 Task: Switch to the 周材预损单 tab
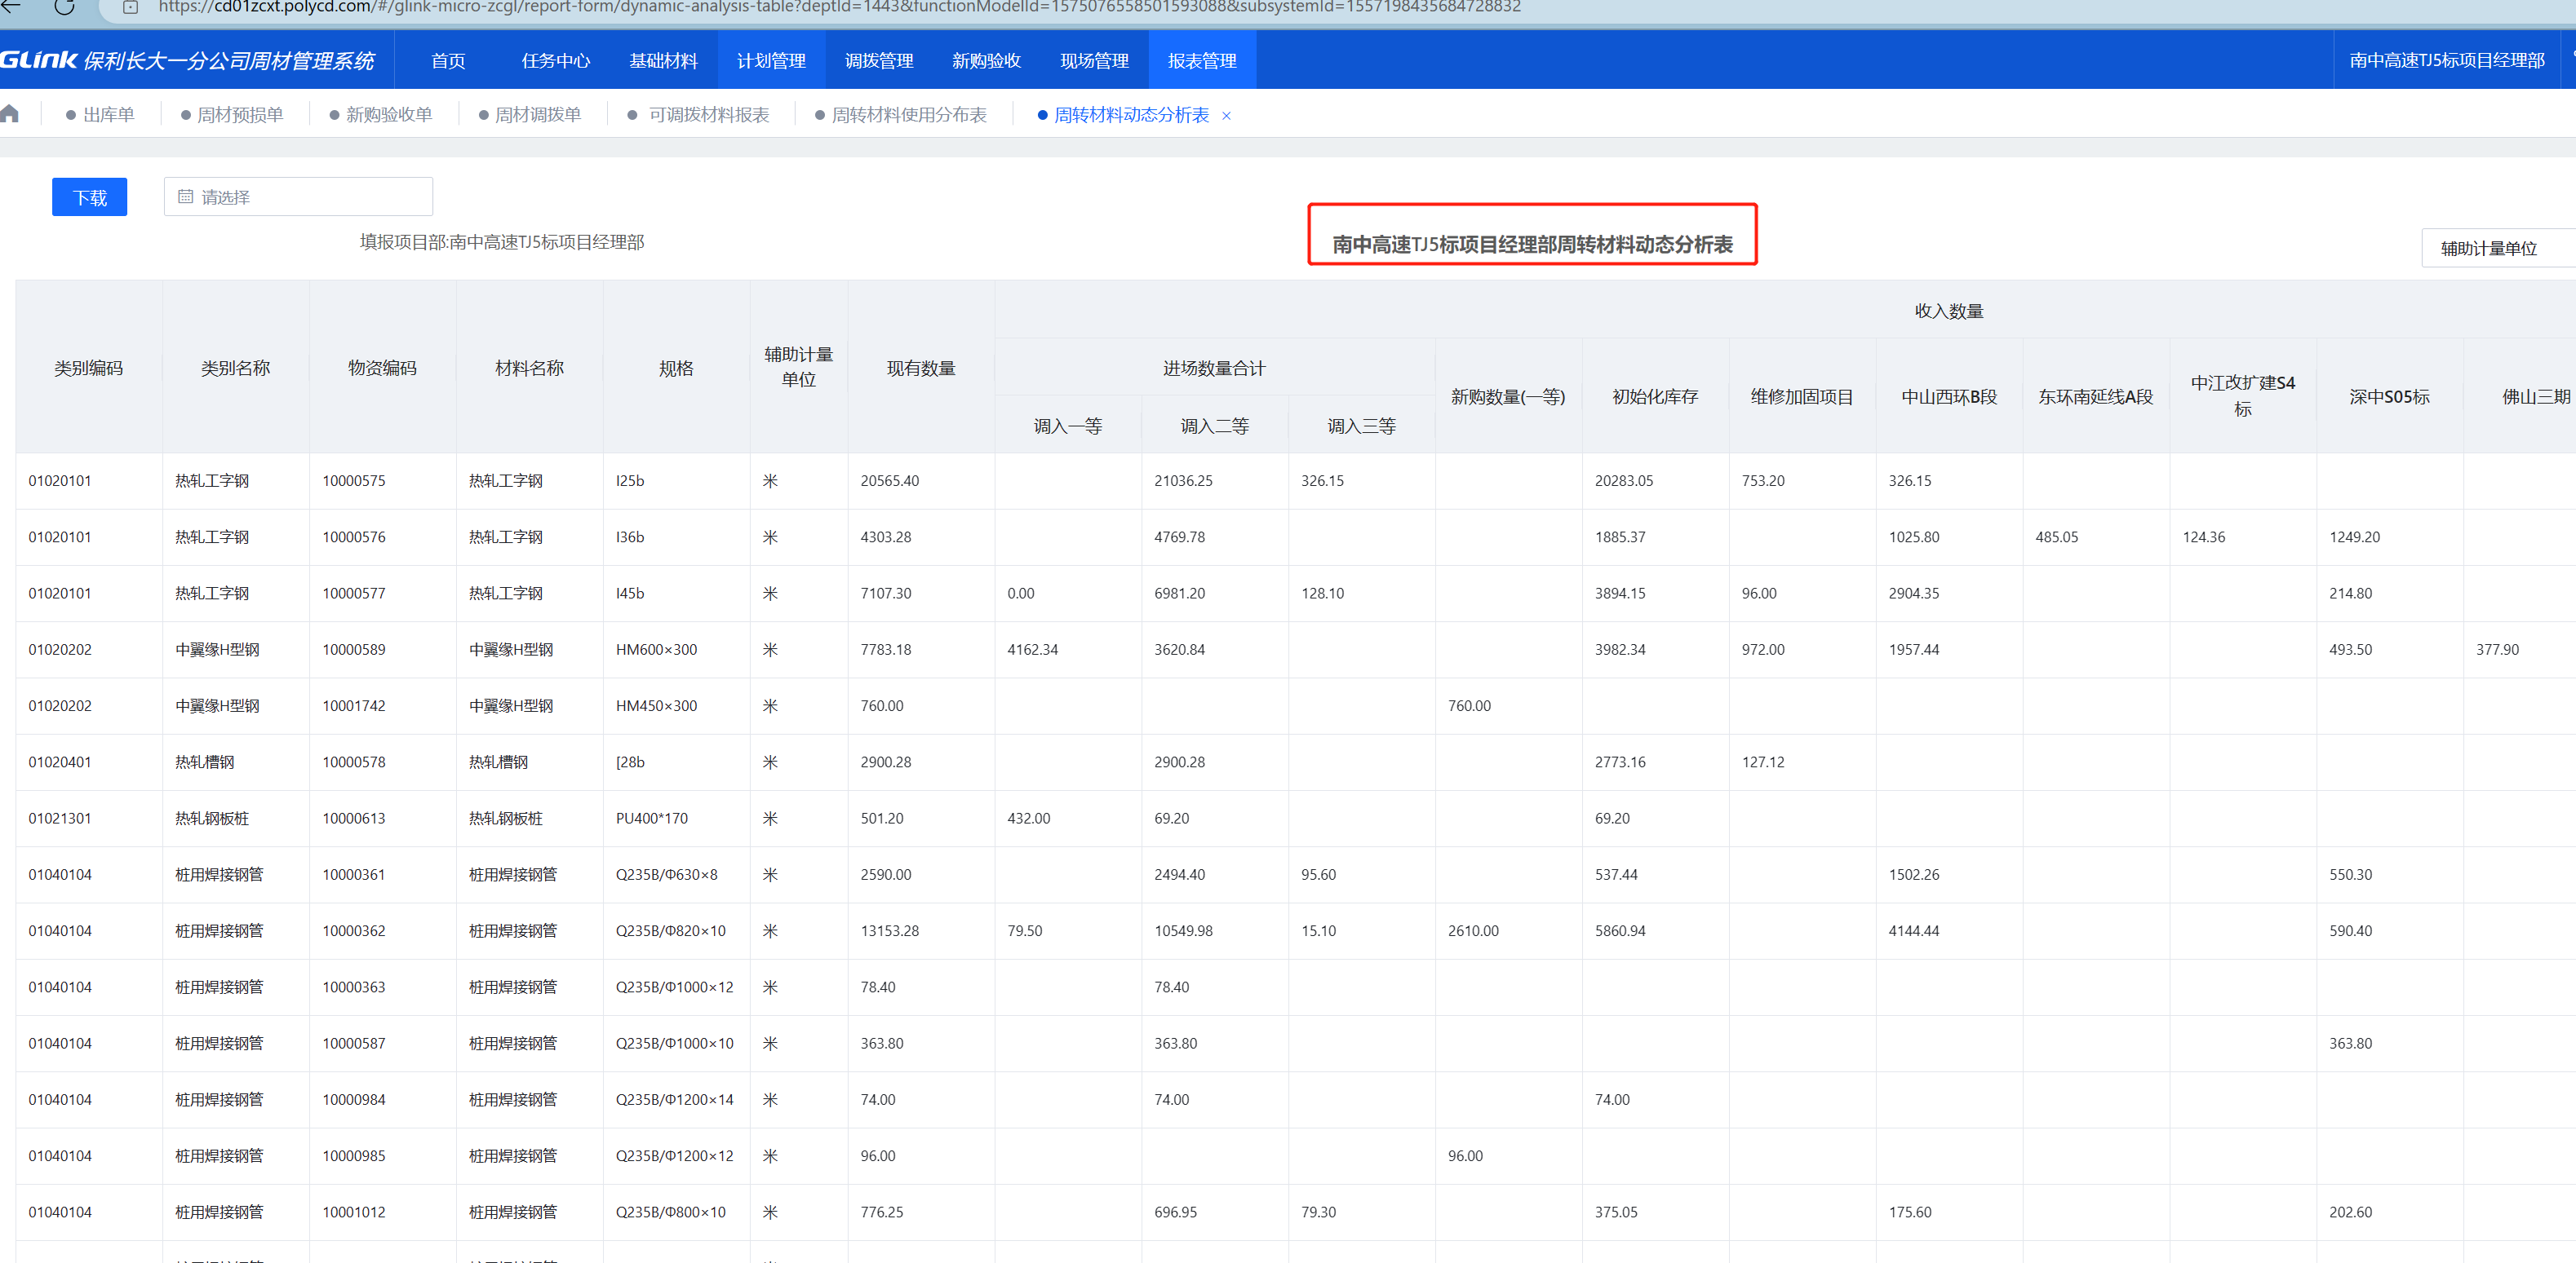click(x=232, y=115)
